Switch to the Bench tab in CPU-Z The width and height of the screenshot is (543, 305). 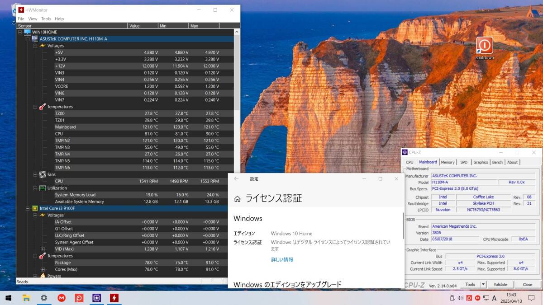pyautogui.click(x=497, y=162)
